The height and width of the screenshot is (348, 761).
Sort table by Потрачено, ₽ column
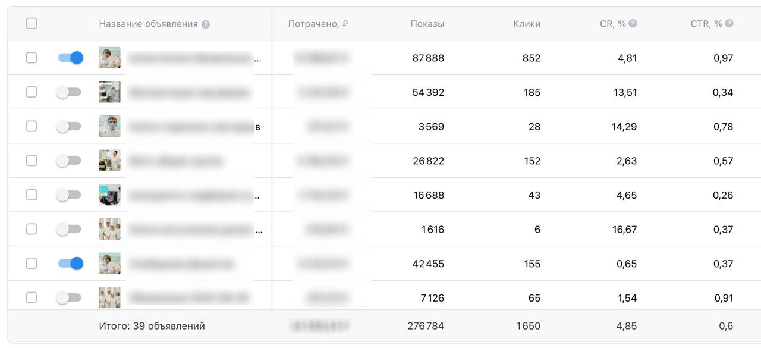pos(317,24)
